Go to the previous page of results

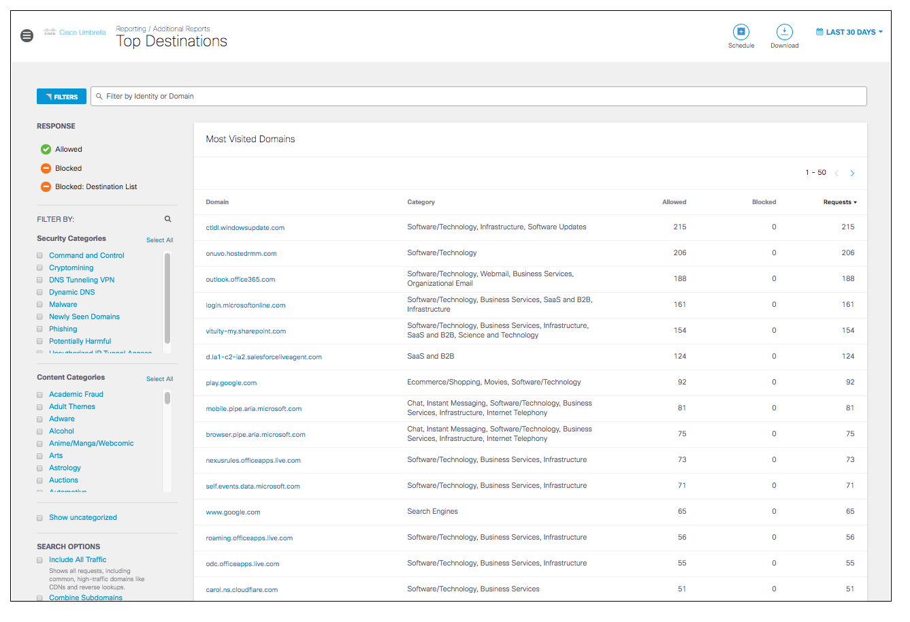click(x=836, y=174)
